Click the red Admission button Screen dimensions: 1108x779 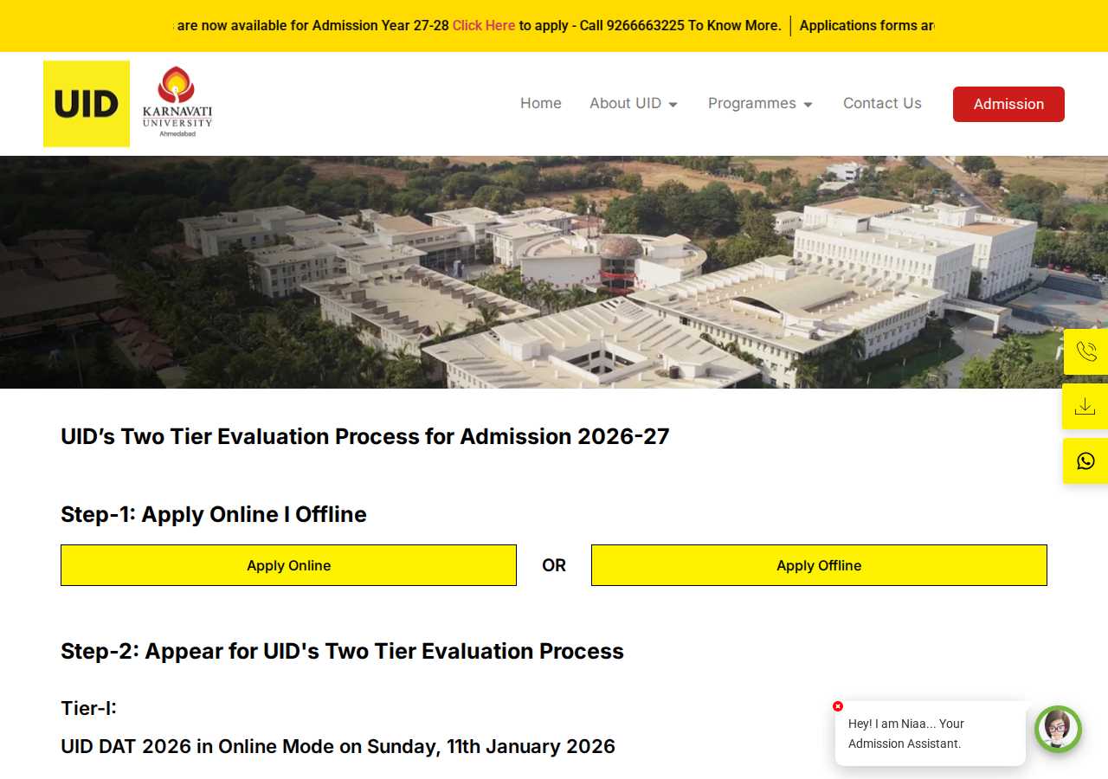(x=1008, y=104)
